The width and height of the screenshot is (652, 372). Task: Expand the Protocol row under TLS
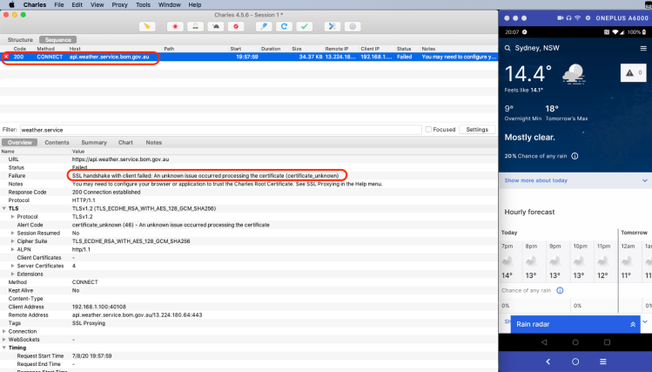pos(11,216)
